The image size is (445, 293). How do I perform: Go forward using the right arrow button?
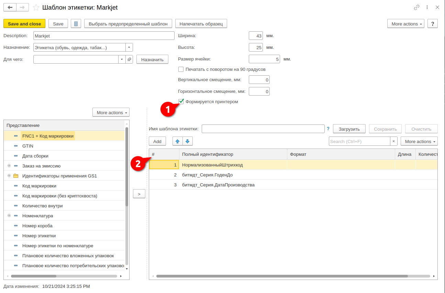(22, 7)
